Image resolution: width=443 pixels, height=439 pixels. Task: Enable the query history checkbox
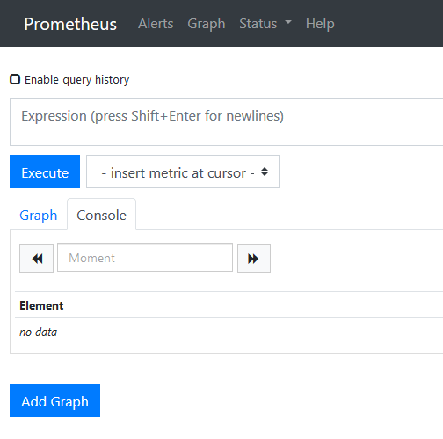[15, 79]
